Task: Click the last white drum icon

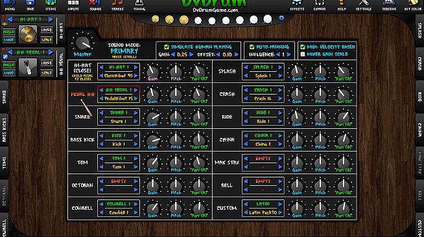Action: coord(268,19)
